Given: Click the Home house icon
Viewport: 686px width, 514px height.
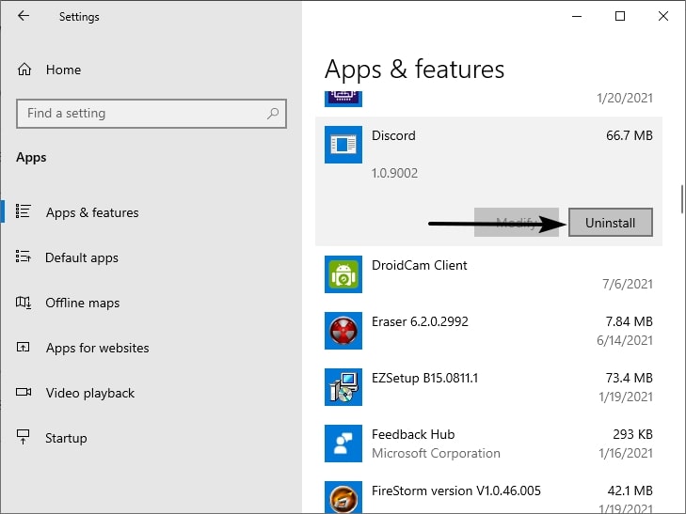Looking at the screenshot, I should (24, 70).
